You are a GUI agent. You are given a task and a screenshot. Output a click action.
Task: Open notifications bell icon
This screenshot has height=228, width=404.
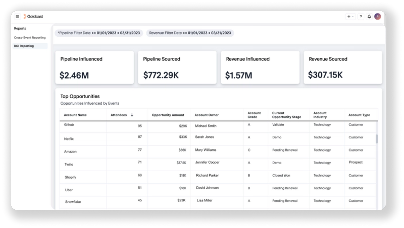[369, 17]
